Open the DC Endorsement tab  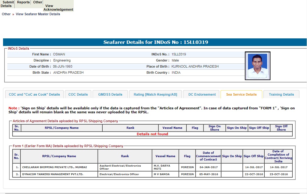202,94
